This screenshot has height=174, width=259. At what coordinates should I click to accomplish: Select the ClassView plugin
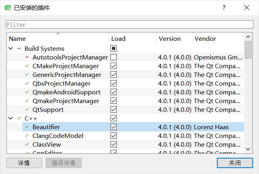pos(47,145)
